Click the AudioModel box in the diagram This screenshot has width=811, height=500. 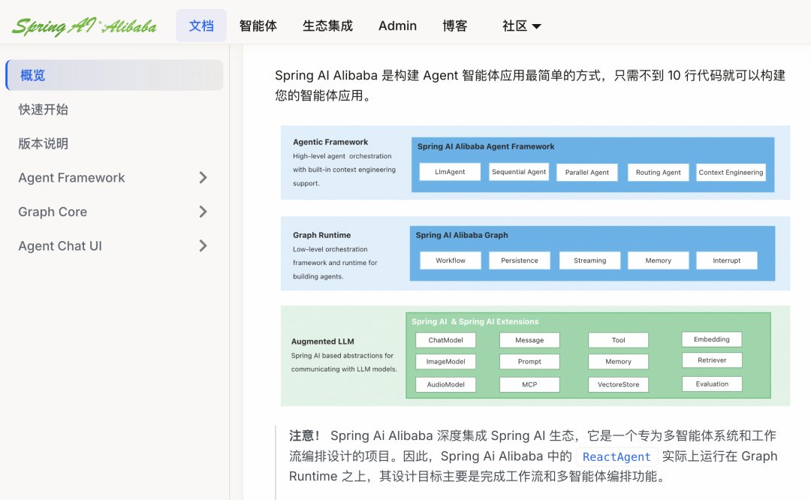coord(446,384)
